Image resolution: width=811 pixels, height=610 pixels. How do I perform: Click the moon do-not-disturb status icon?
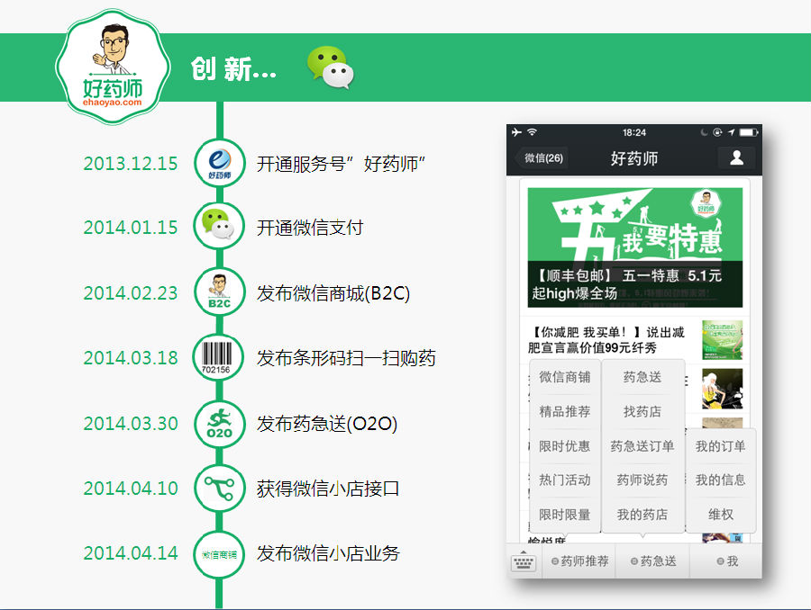704,133
